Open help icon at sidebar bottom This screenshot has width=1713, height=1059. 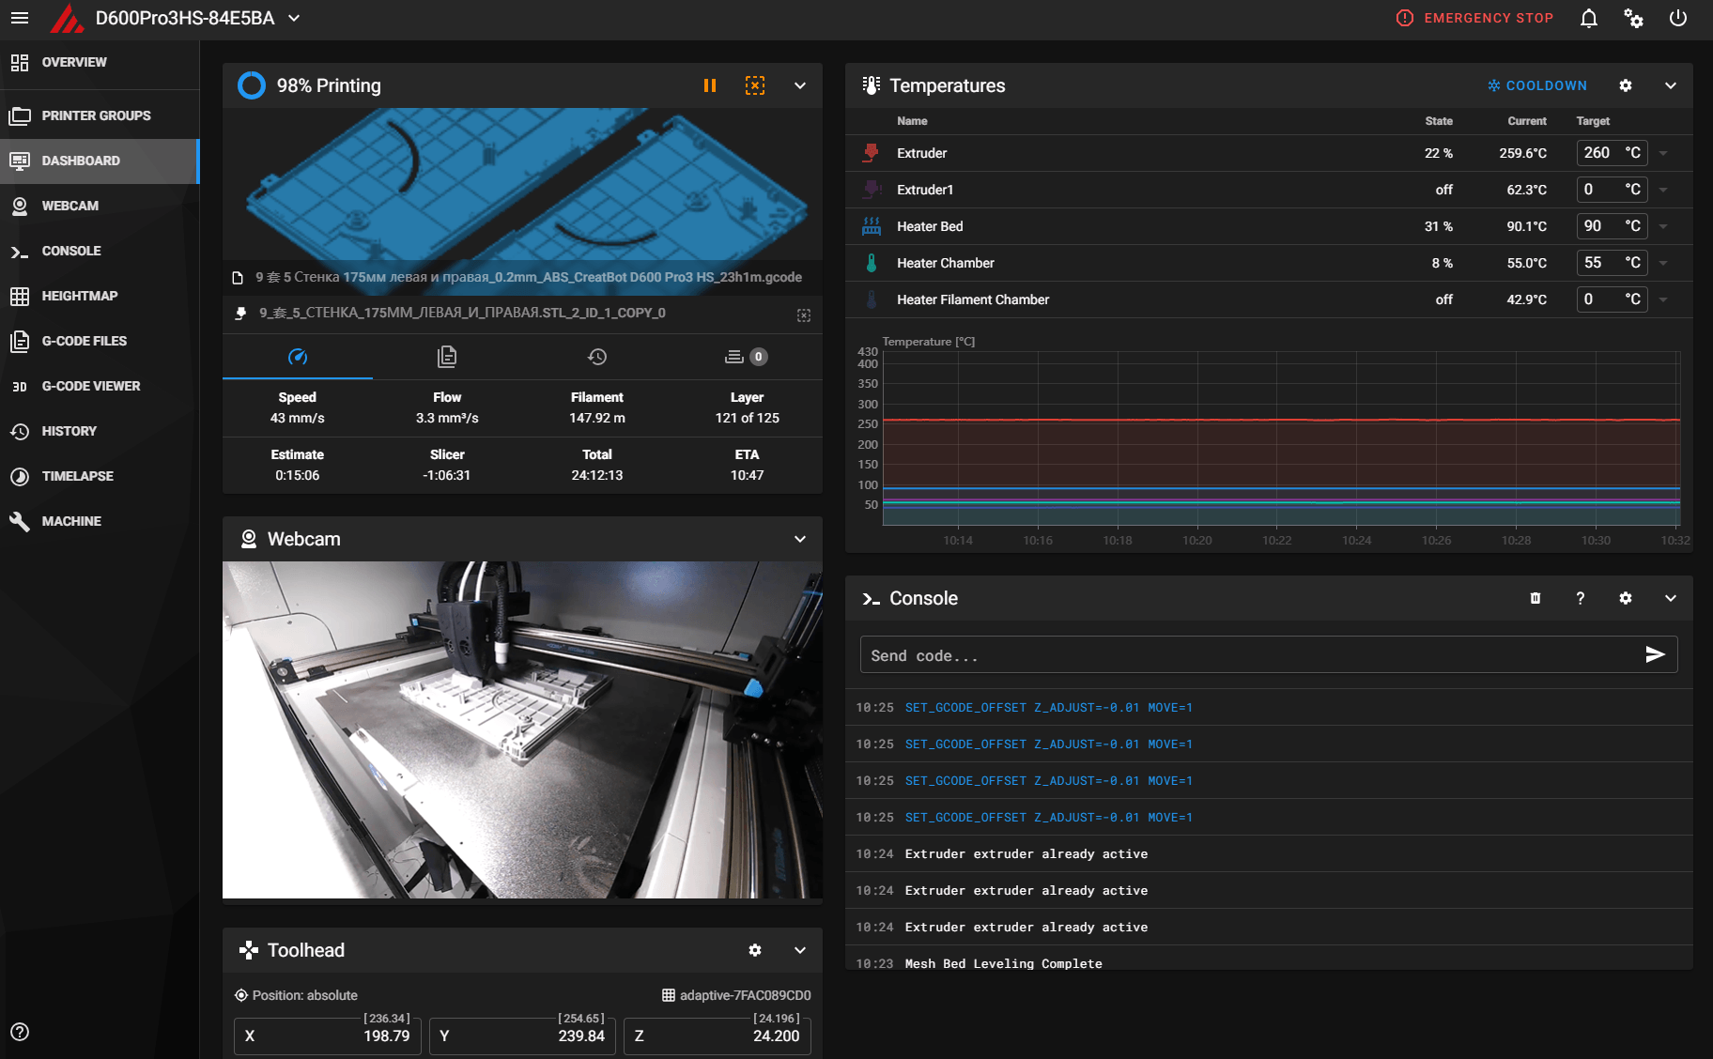(x=20, y=1032)
